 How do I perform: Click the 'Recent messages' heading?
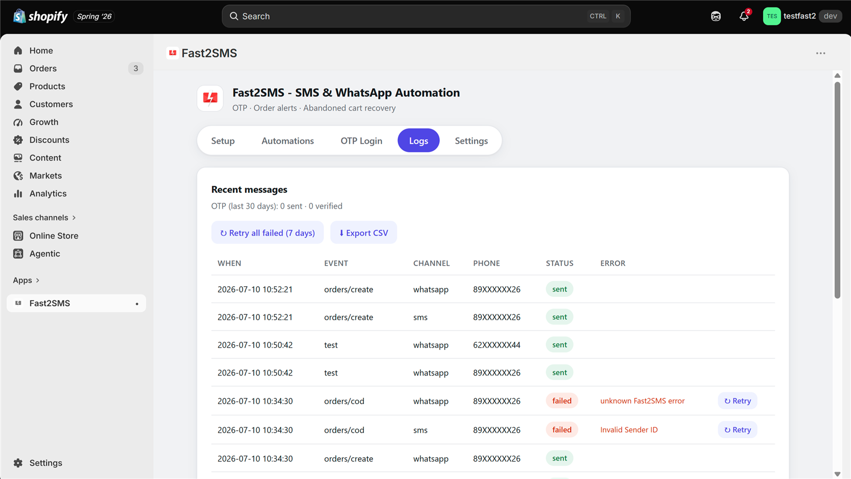(x=249, y=190)
